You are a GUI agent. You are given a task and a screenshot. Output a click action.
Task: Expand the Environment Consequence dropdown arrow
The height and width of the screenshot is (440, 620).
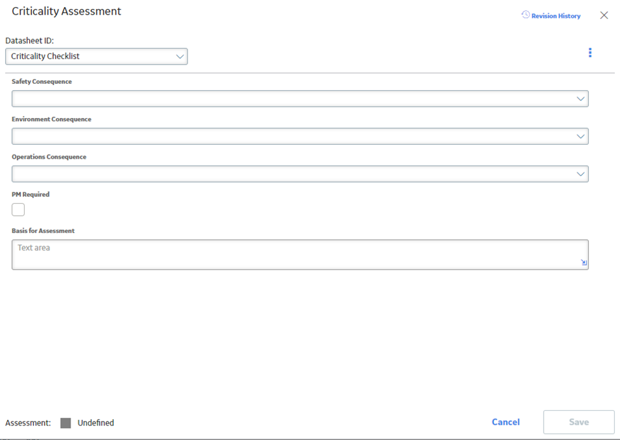point(580,137)
